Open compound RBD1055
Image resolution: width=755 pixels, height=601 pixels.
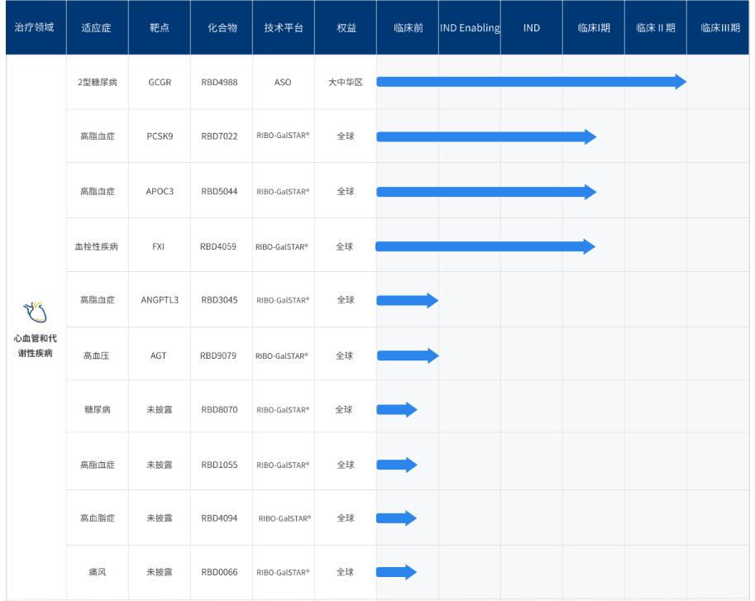[220, 465]
